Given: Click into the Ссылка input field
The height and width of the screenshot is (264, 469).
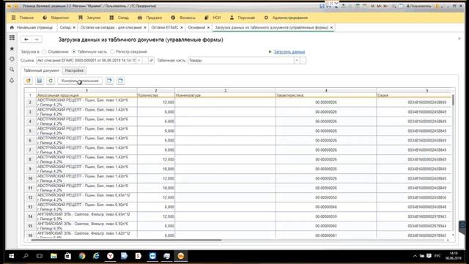Looking at the screenshot, I should (86, 60).
